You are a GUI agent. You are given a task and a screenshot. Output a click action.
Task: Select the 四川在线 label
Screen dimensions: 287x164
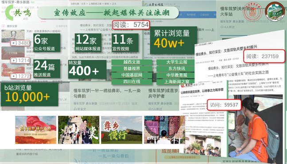(x=132, y=81)
